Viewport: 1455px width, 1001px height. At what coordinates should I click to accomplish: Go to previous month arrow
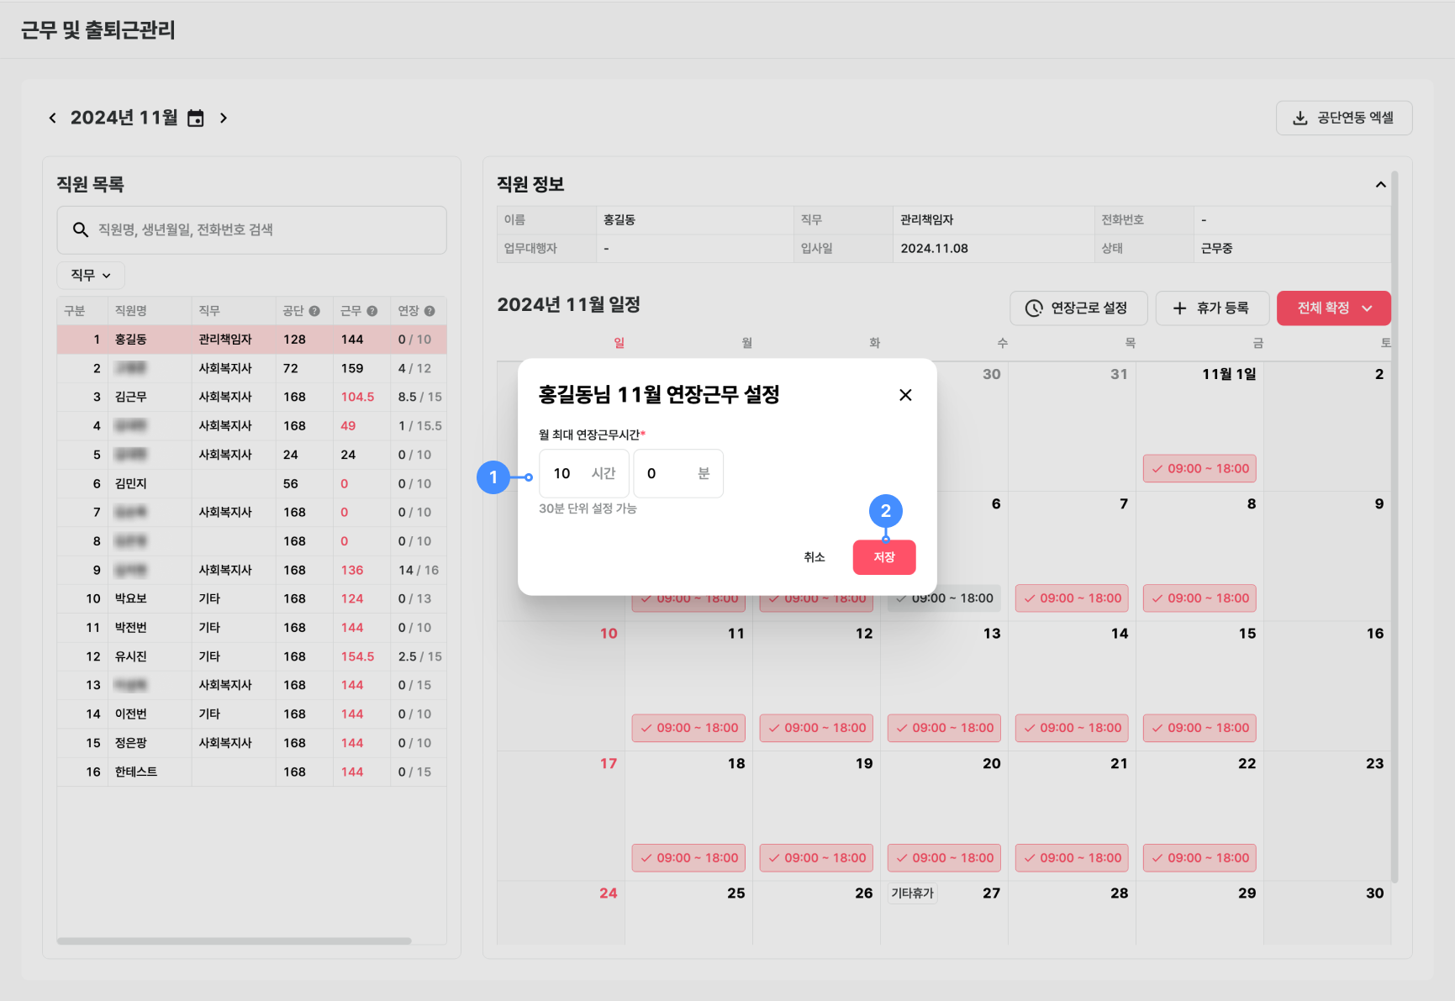[53, 118]
